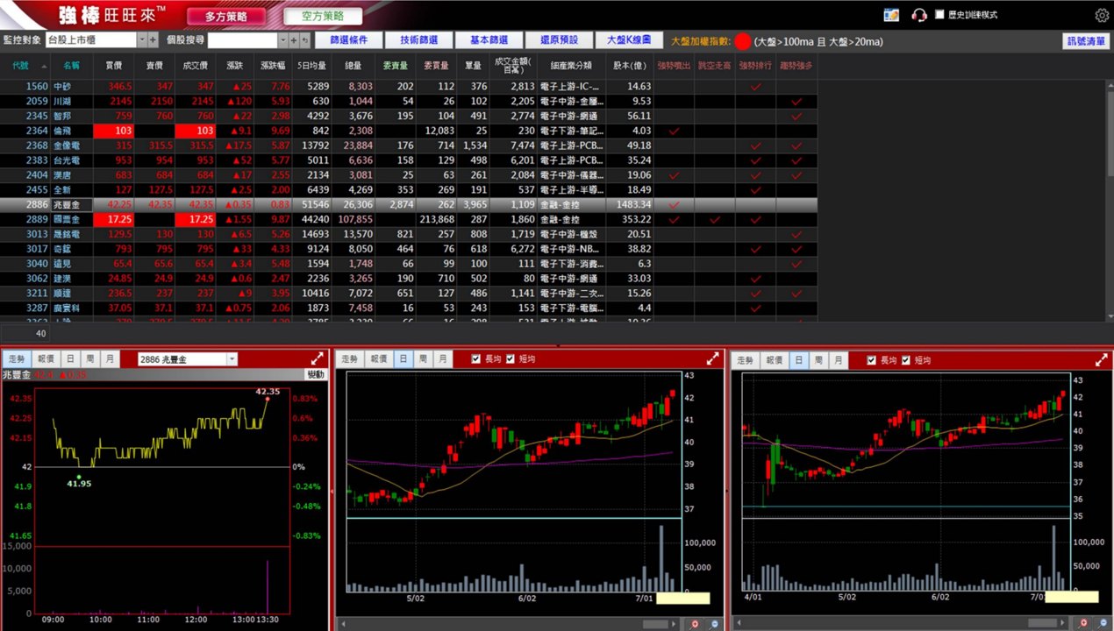Expand the left intraday chart panel
Viewport: 1114px width, 631px height.
click(317, 359)
